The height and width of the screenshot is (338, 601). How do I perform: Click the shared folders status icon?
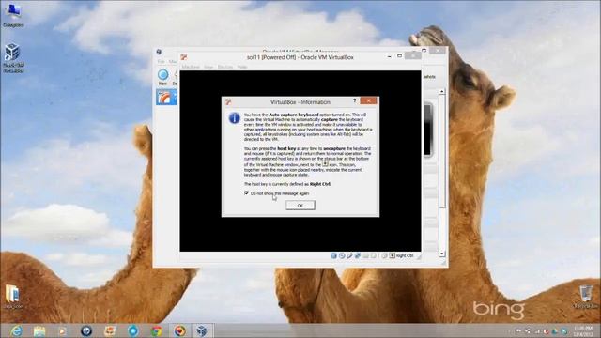[365, 255]
